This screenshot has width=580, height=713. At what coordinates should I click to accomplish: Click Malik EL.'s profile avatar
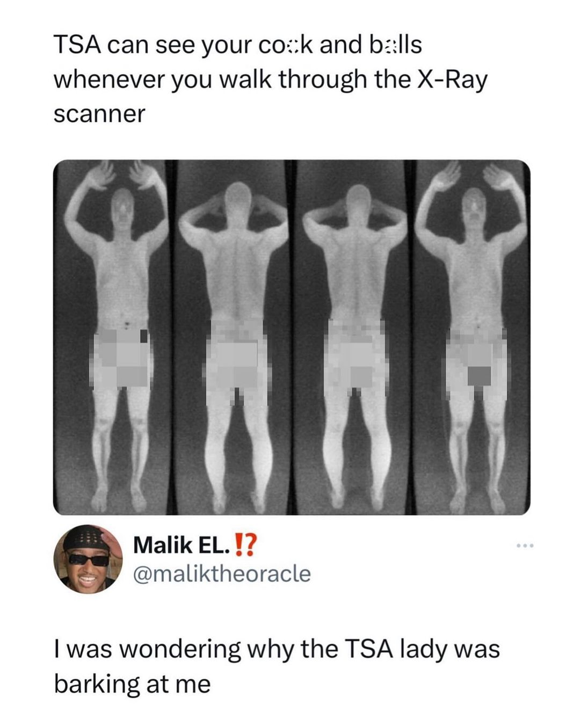pyautogui.click(x=88, y=559)
